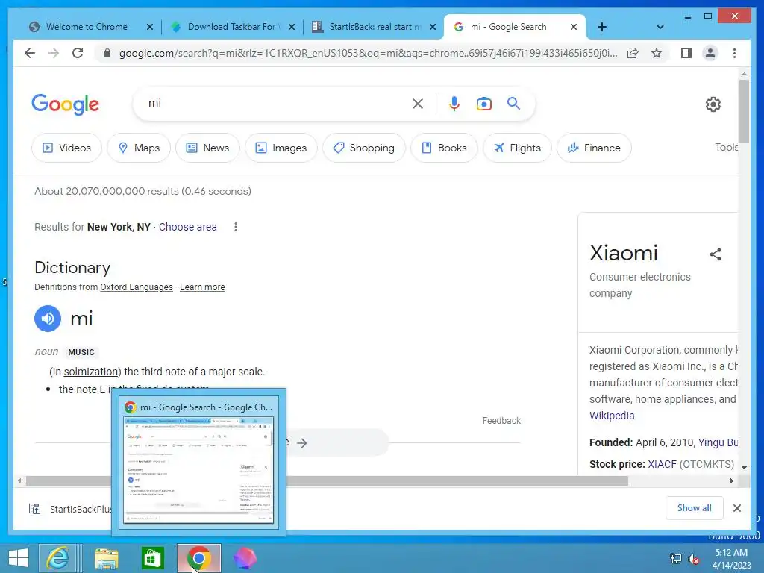
Task: Open Windows Start menu
Action: point(19,558)
